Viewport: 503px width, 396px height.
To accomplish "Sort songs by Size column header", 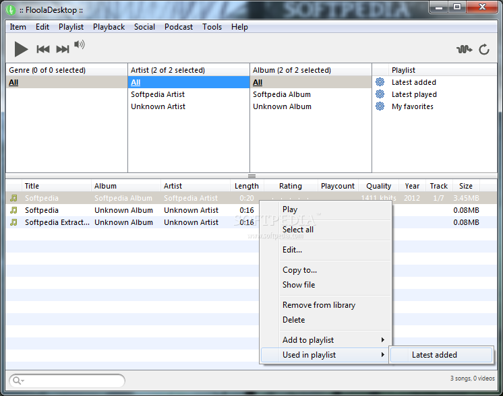I will [466, 186].
